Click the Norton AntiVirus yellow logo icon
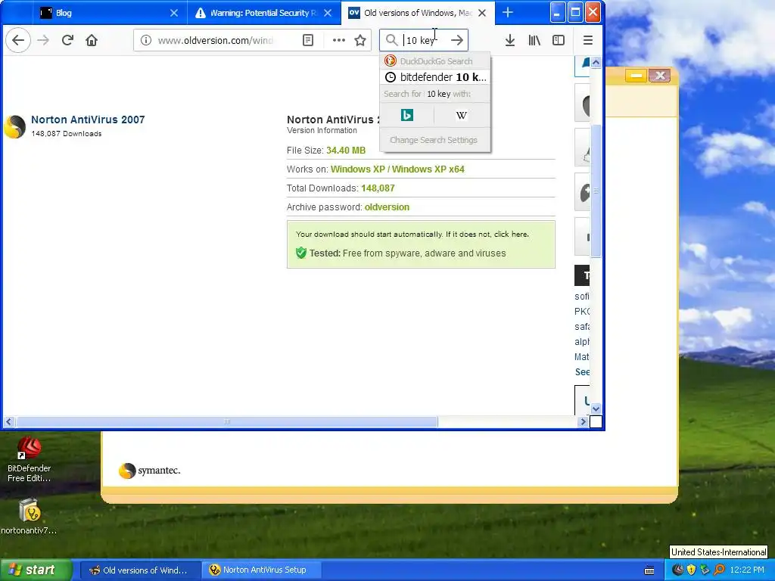The width and height of the screenshot is (775, 581). point(15,127)
